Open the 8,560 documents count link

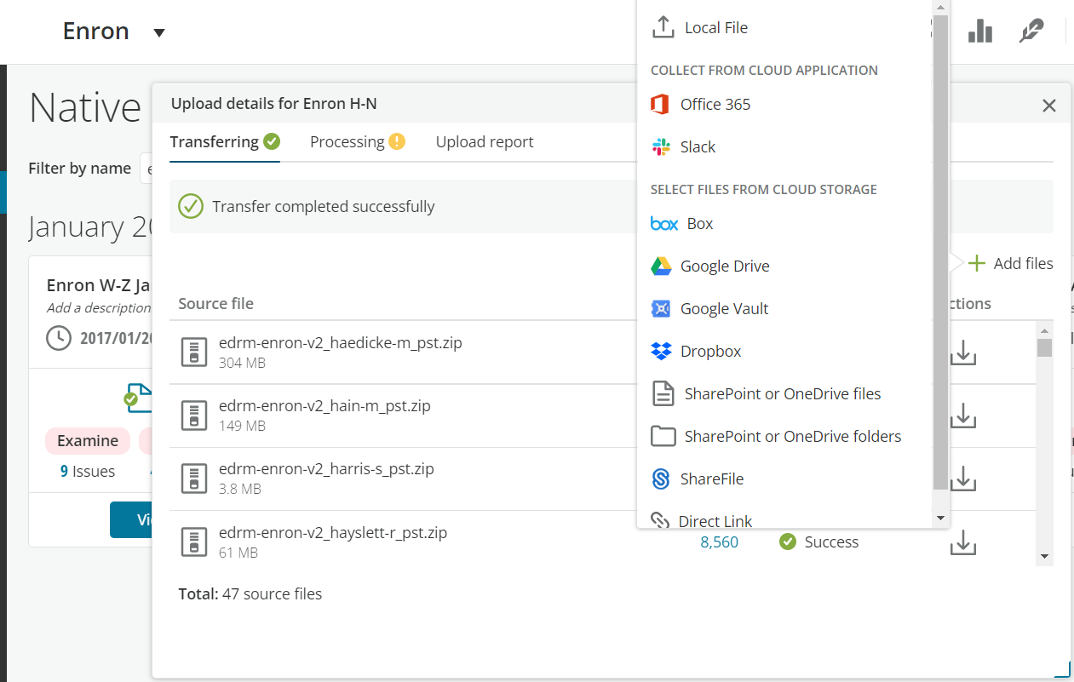720,542
